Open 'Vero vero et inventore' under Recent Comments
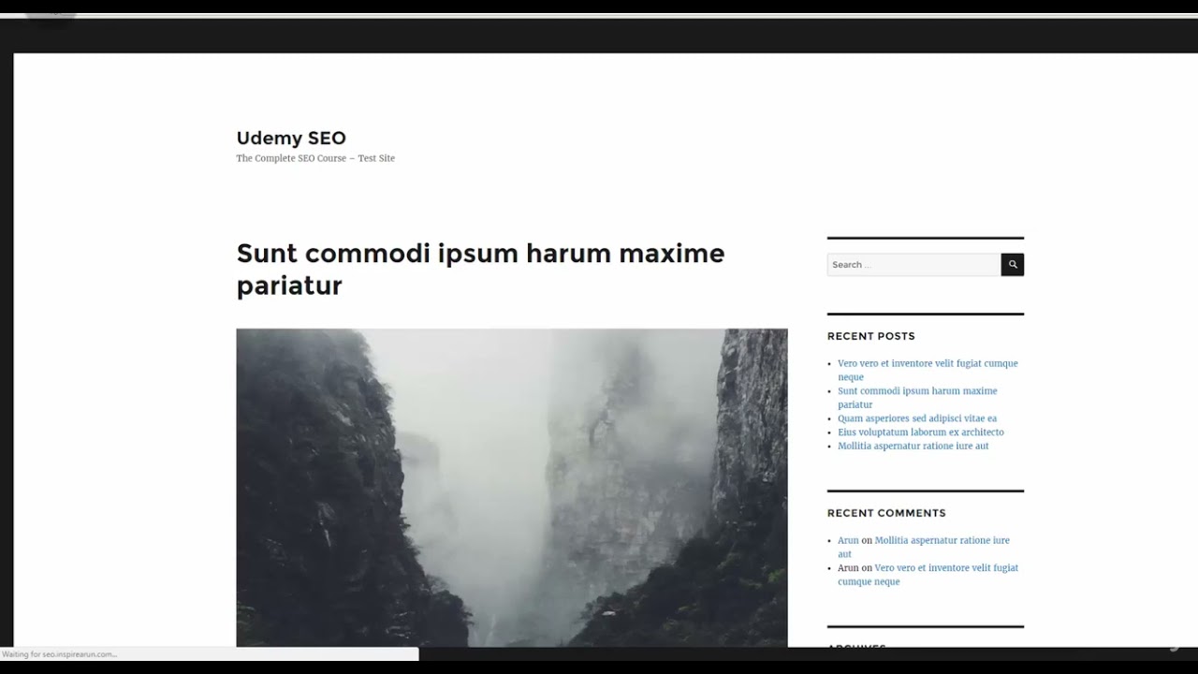 coord(945,568)
